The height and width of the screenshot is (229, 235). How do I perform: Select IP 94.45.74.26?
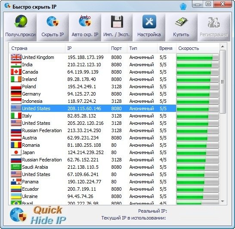(80, 196)
